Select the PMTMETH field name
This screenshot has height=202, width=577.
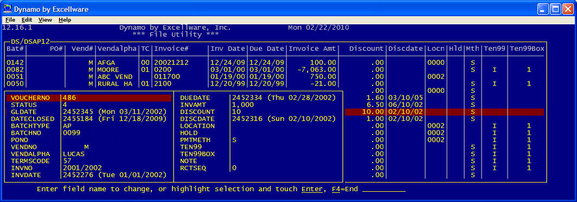195,140
